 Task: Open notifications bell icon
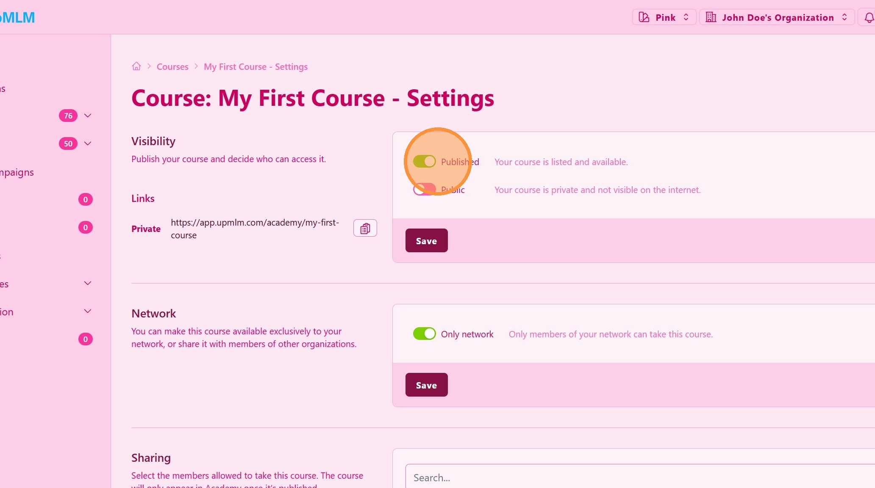(869, 18)
